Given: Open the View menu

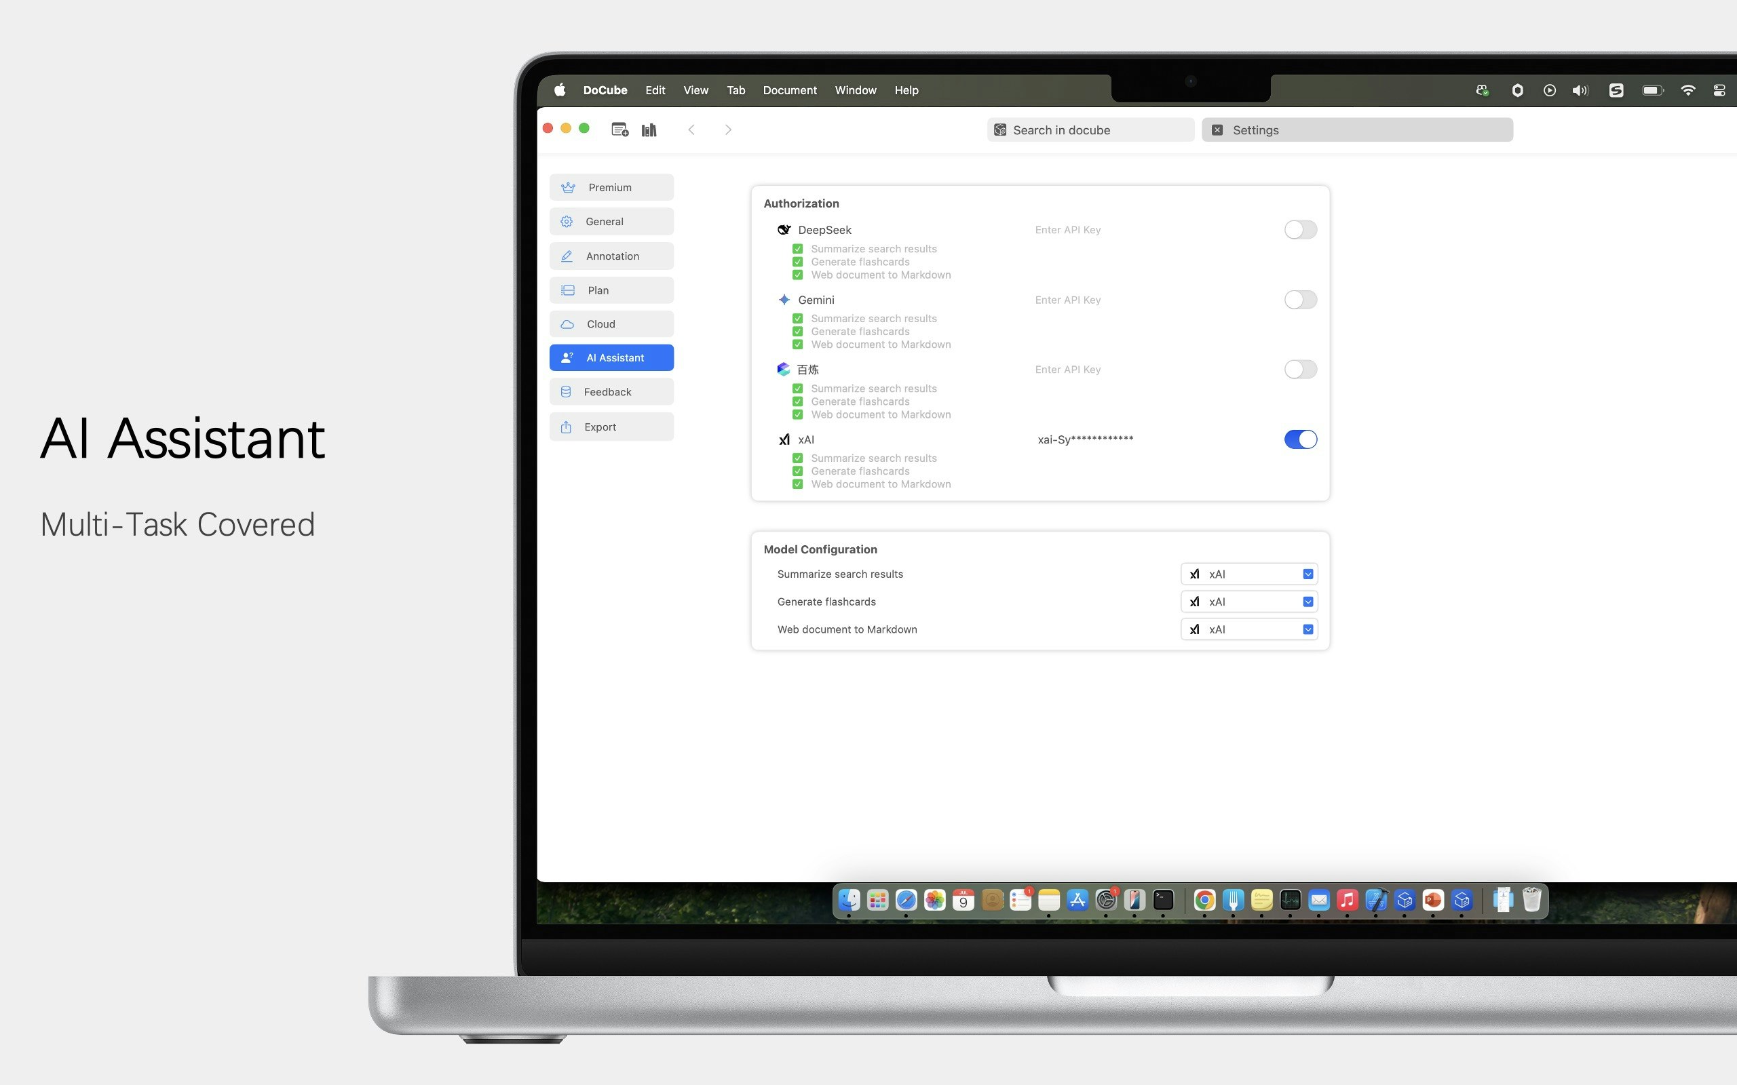Looking at the screenshot, I should (x=695, y=90).
